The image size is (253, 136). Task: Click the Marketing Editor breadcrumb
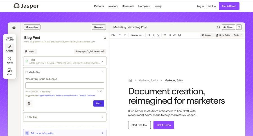click(x=174, y=80)
